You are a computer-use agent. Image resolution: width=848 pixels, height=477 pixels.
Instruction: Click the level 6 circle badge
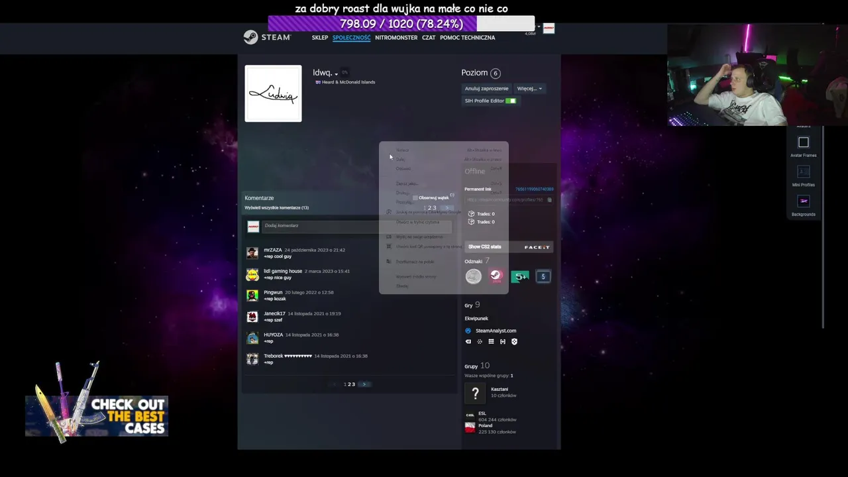[x=495, y=73]
